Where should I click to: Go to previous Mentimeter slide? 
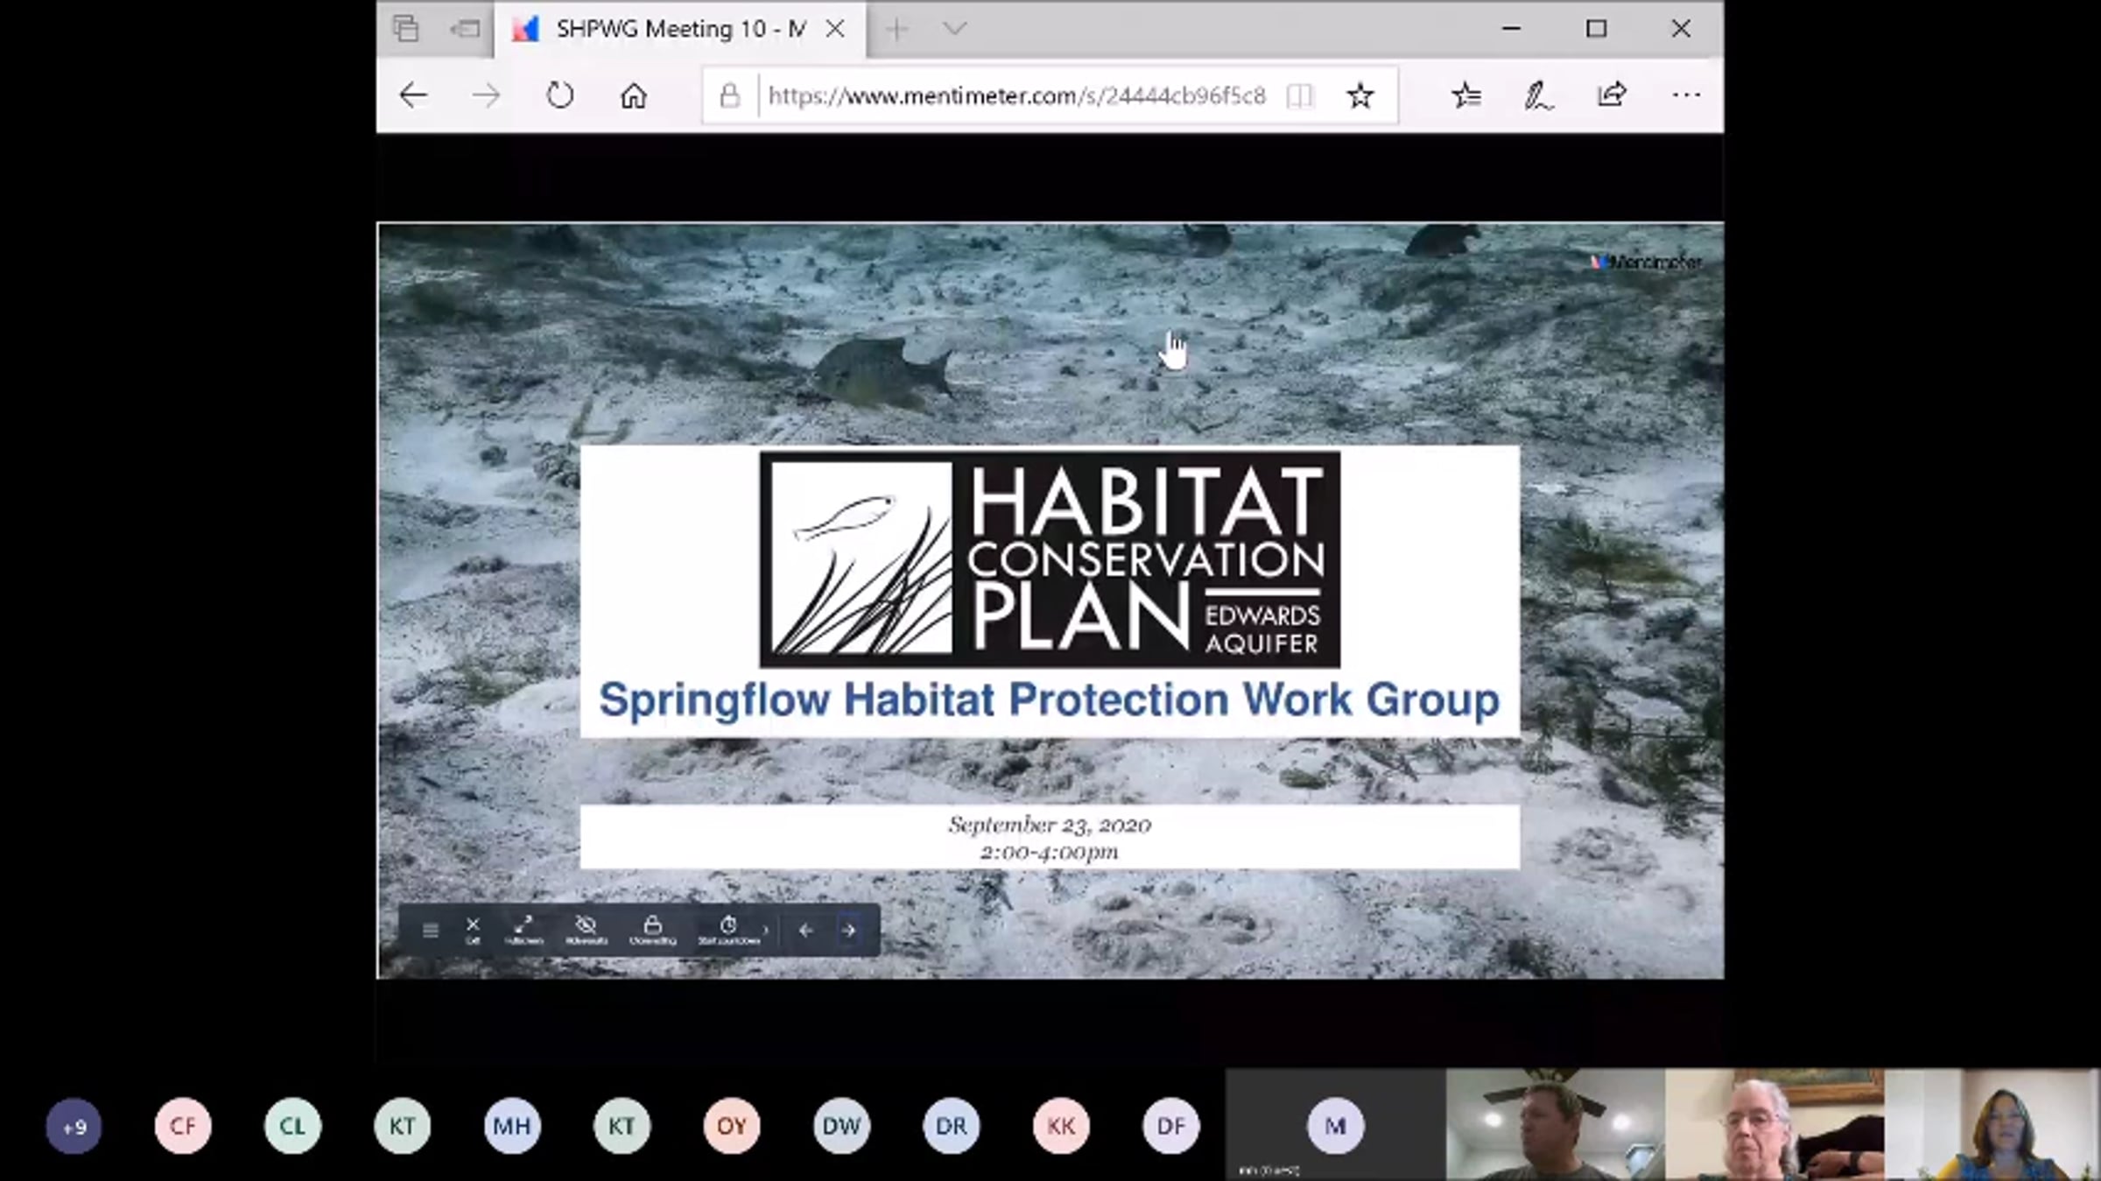[805, 930]
